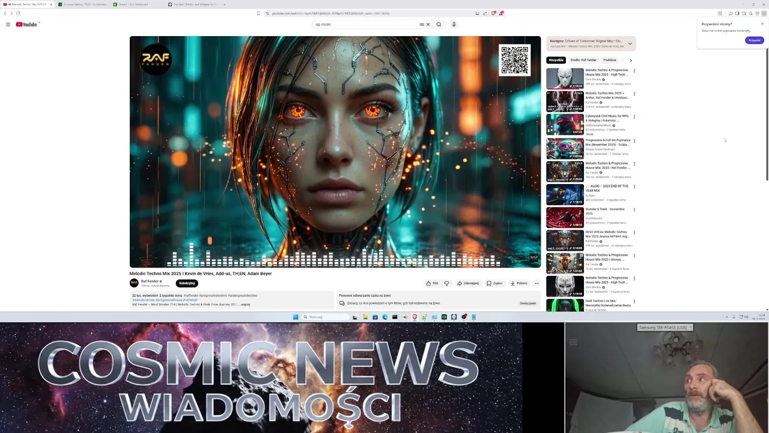The image size is (769, 433).
Task: Open more actions ellipsis beside Pobierz
Action: click(x=536, y=283)
